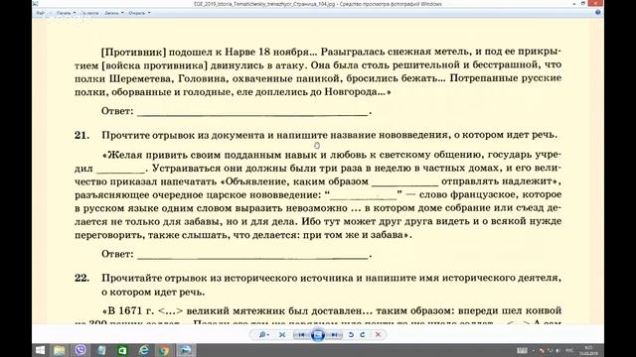Screen dimensions: 636x357
Task: Open the Печать dropdown menu
Action: 66,13
